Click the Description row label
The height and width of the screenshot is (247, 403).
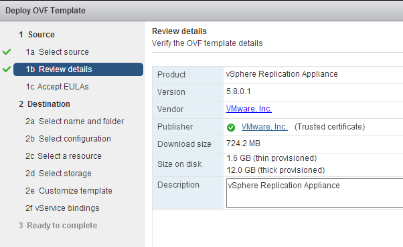click(178, 185)
